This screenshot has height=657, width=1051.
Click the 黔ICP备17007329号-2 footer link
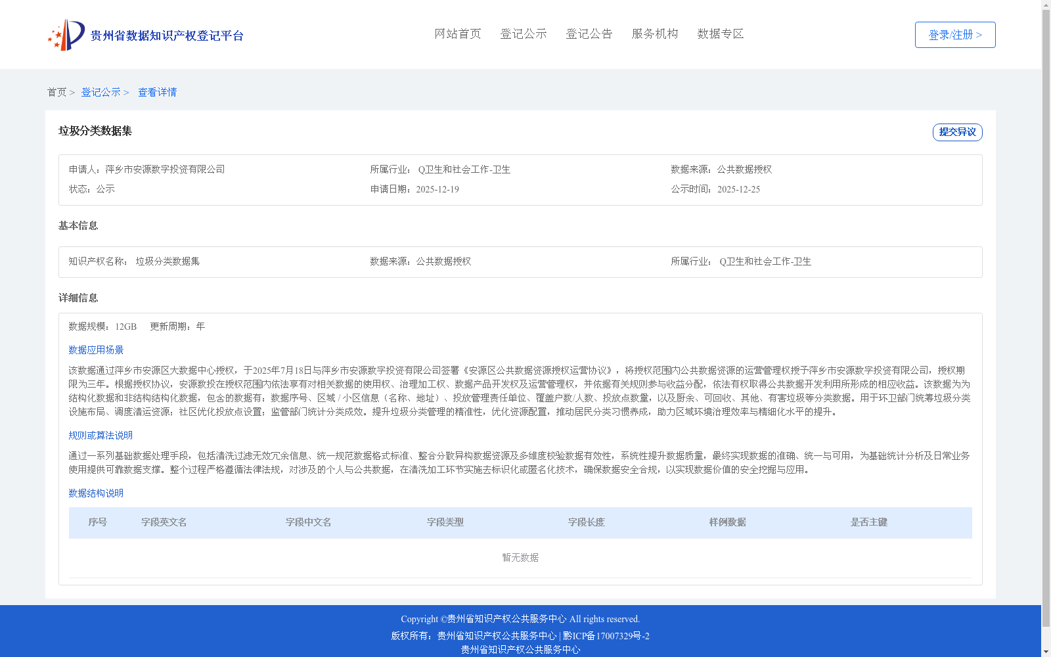coord(606,636)
